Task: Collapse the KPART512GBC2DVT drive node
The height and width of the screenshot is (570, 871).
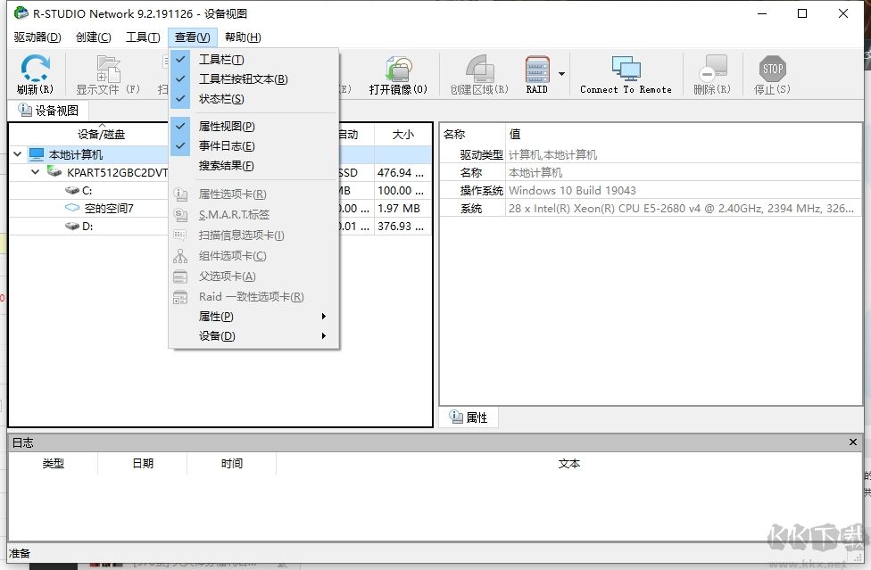Action: pos(36,172)
